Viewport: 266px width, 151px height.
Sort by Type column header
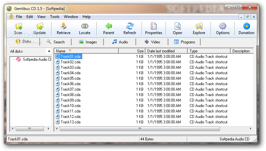click(x=209, y=51)
